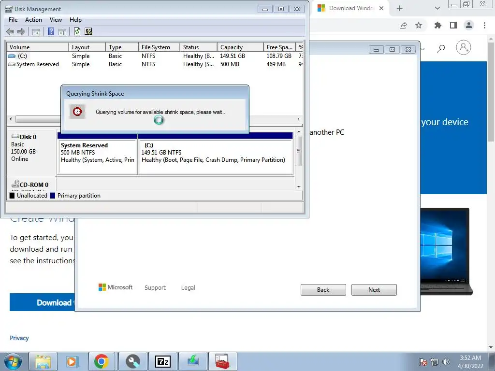The height and width of the screenshot is (371, 495).
Task: Click up arrow of disk pane vertical scrollbar
Action: coord(299,131)
